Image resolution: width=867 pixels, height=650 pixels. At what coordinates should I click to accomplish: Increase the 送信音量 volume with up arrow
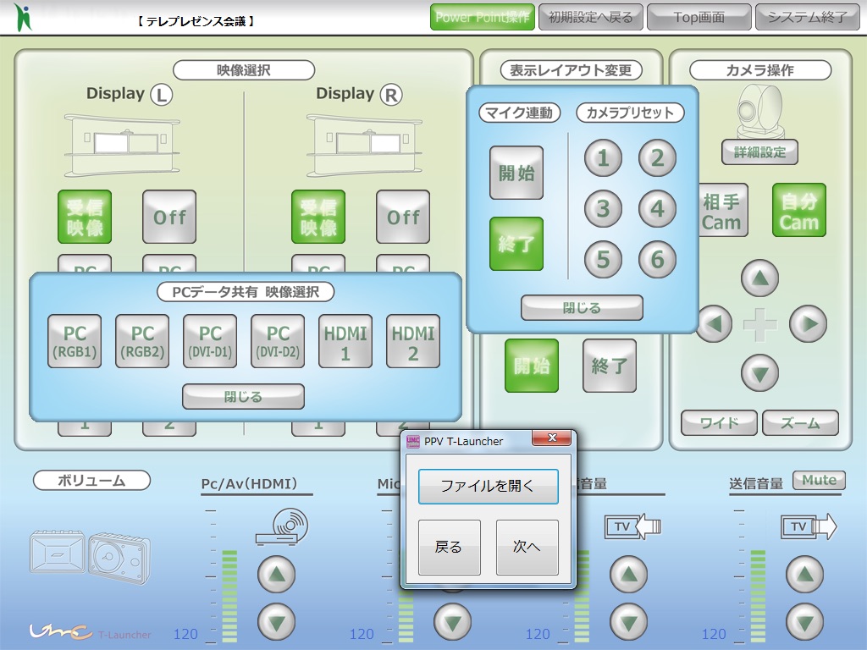804,576
